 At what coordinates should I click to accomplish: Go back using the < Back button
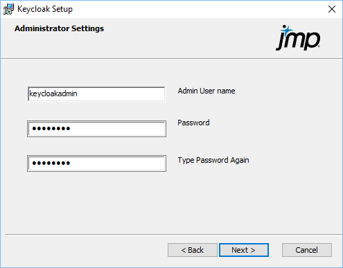(193, 250)
